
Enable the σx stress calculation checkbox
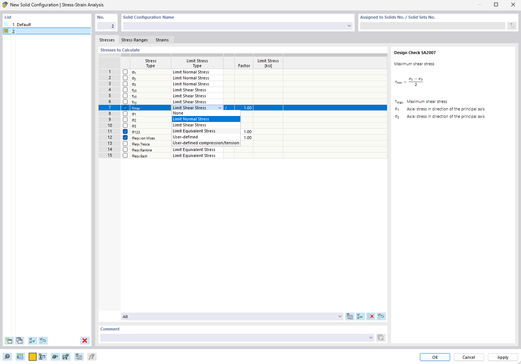coord(125,72)
